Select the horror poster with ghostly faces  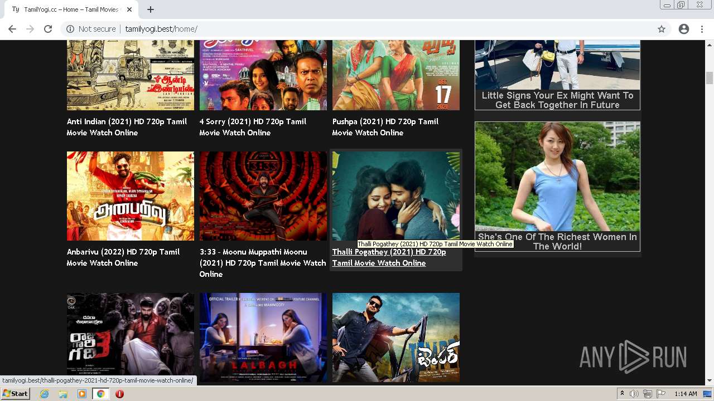[131, 338]
